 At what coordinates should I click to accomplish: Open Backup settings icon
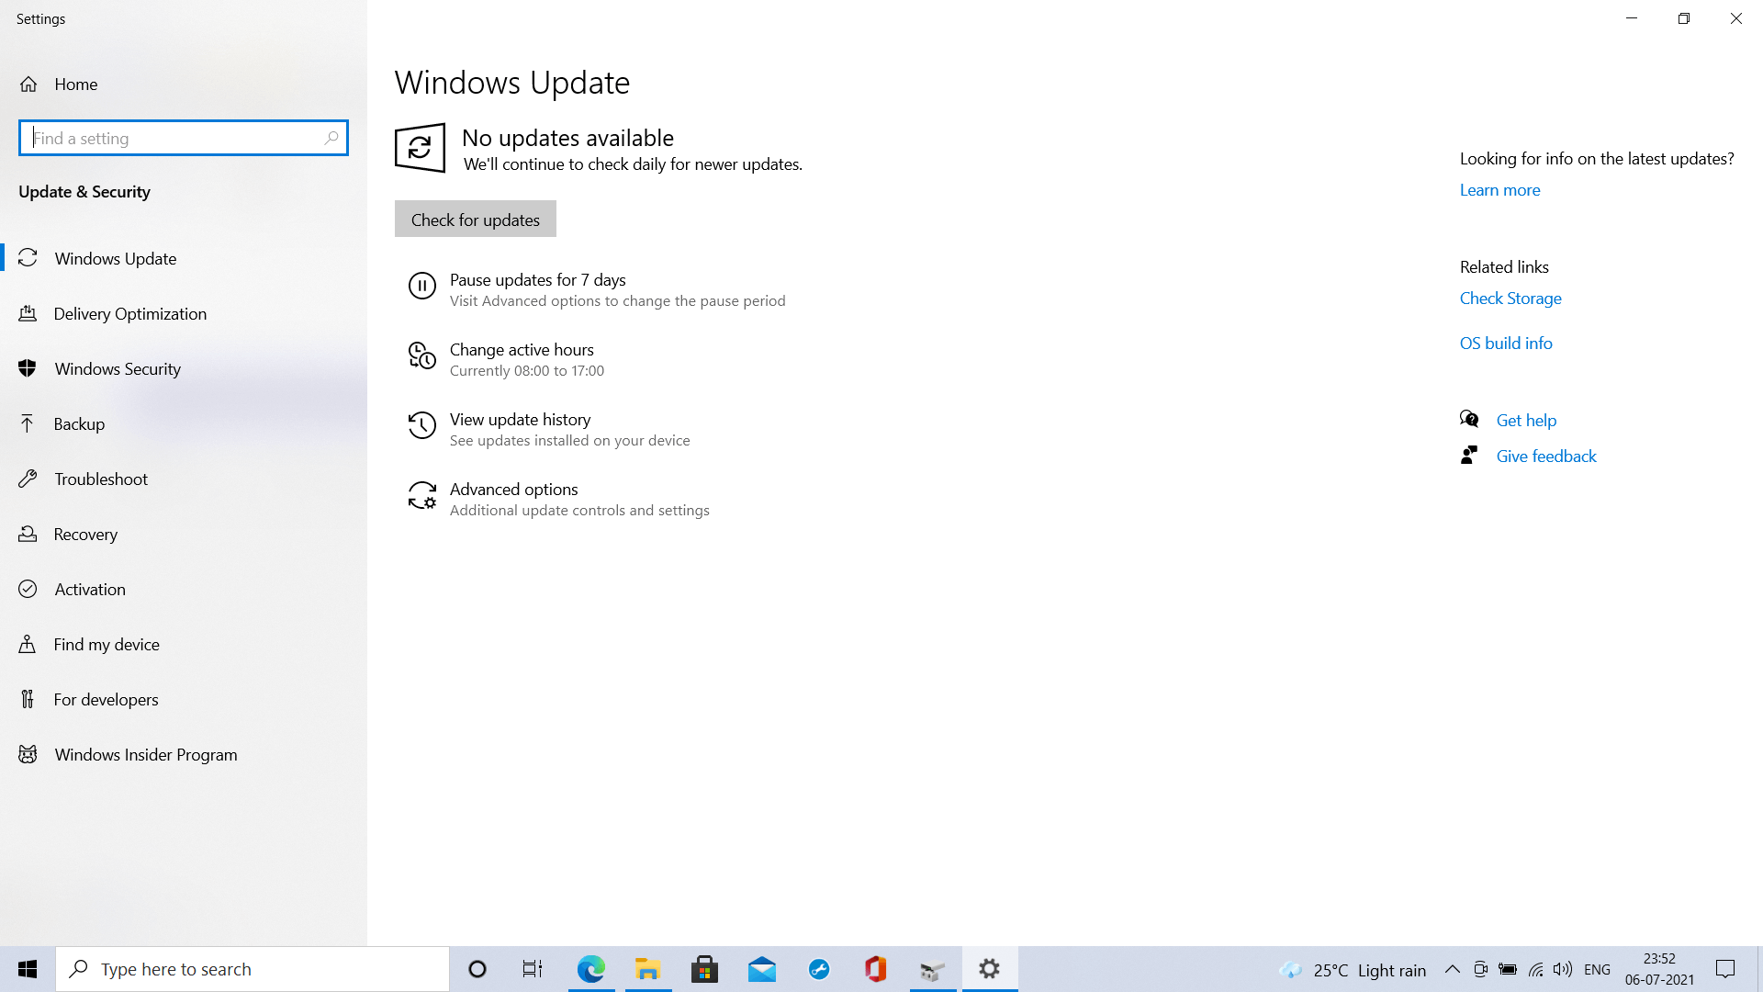[28, 423]
